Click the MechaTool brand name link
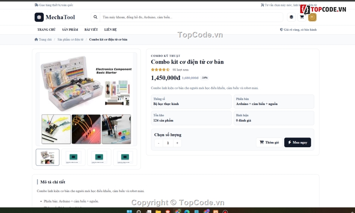Image resolution: width=355 pixels, height=213 pixels. pyautogui.click(x=60, y=17)
